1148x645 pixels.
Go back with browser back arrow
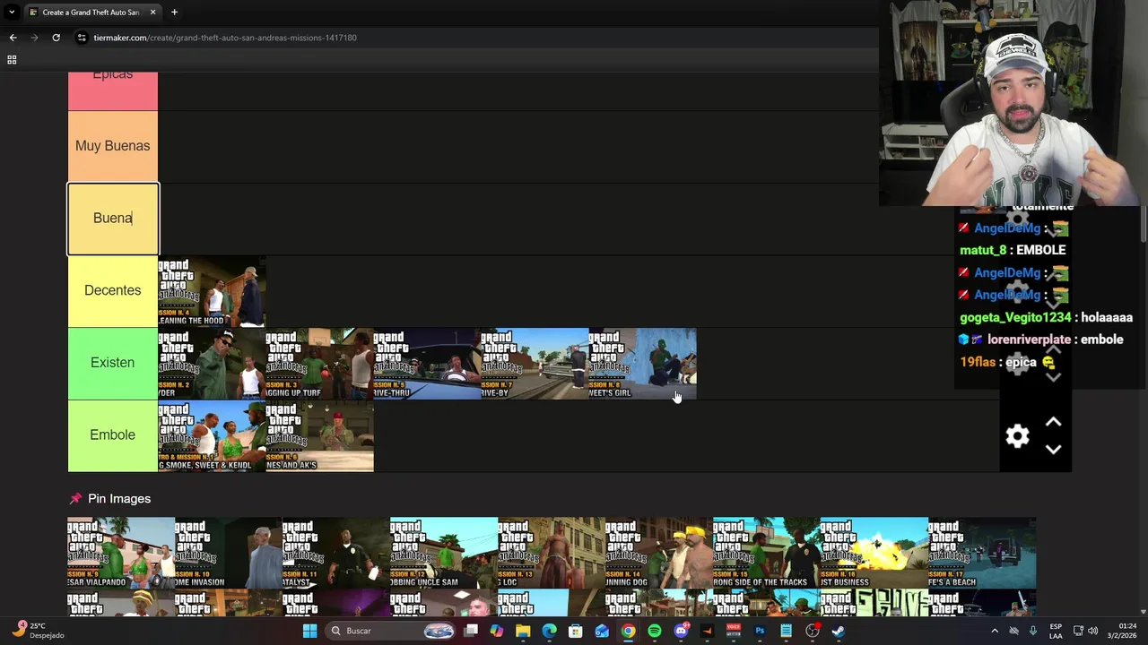pos(13,38)
